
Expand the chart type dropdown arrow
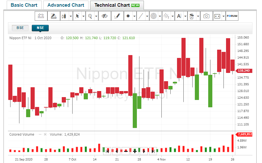point(71,16)
